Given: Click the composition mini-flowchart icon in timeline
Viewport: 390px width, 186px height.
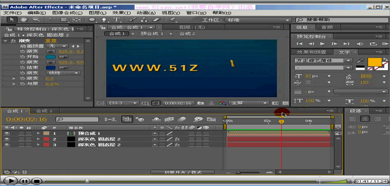Looking at the screenshot, I should [110, 120].
